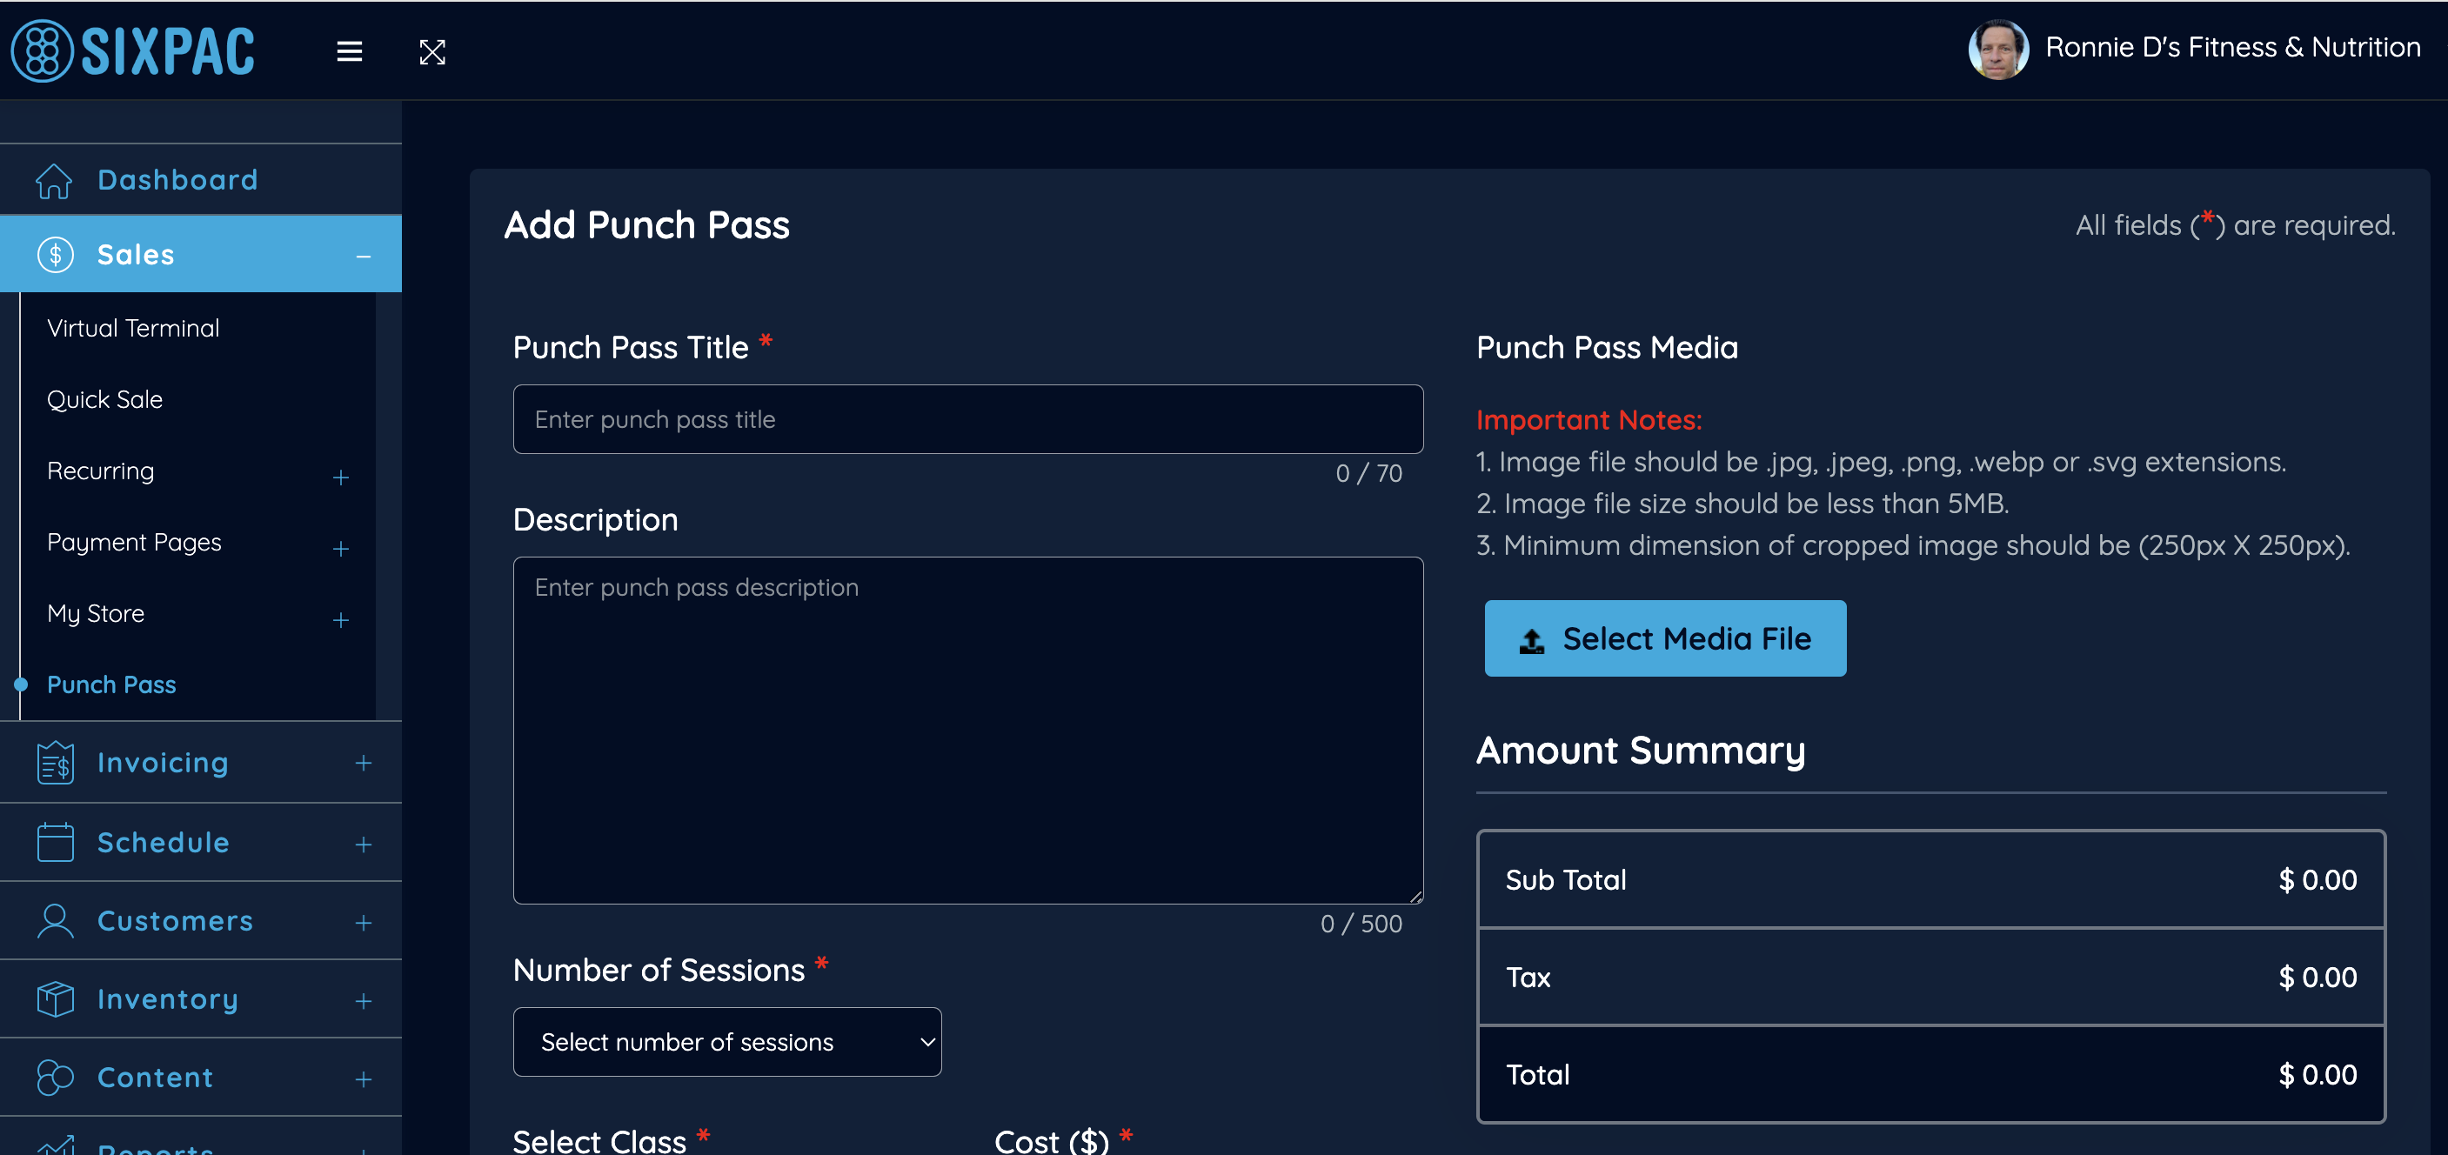2448x1155 pixels.
Task: Click the Invoicing document icon
Action: (x=55, y=763)
